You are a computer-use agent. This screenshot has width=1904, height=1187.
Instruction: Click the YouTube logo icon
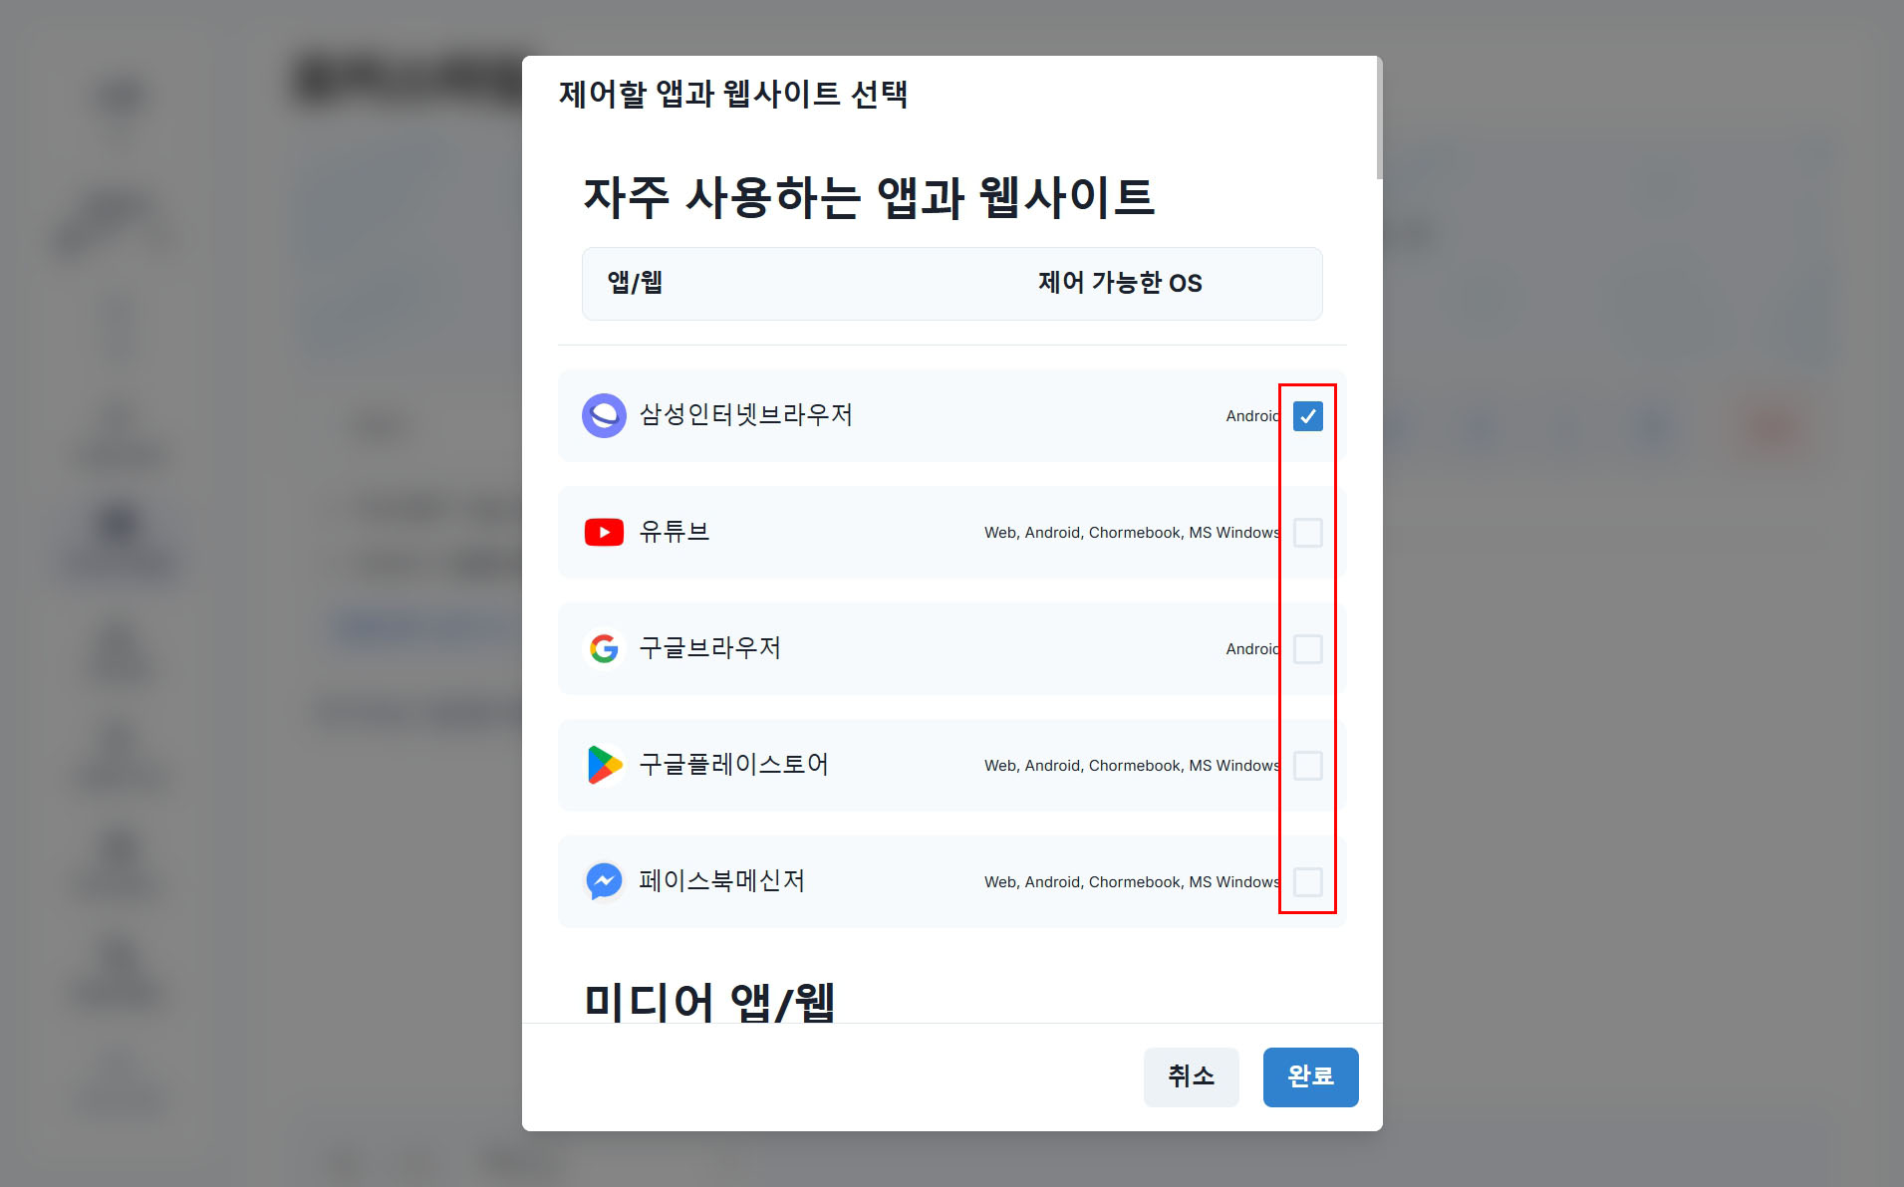pos(604,533)
